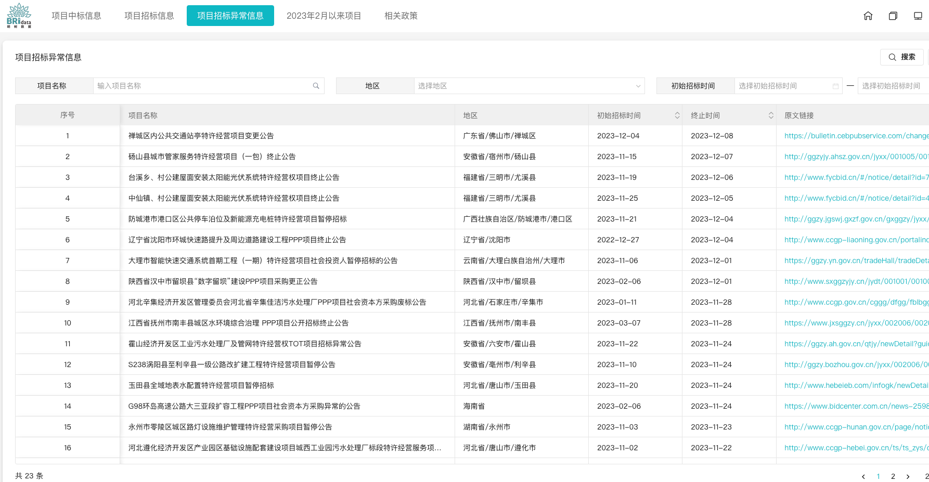929x482 pixels.
Task: Click the magnifier in project name field
Action: 316,86
